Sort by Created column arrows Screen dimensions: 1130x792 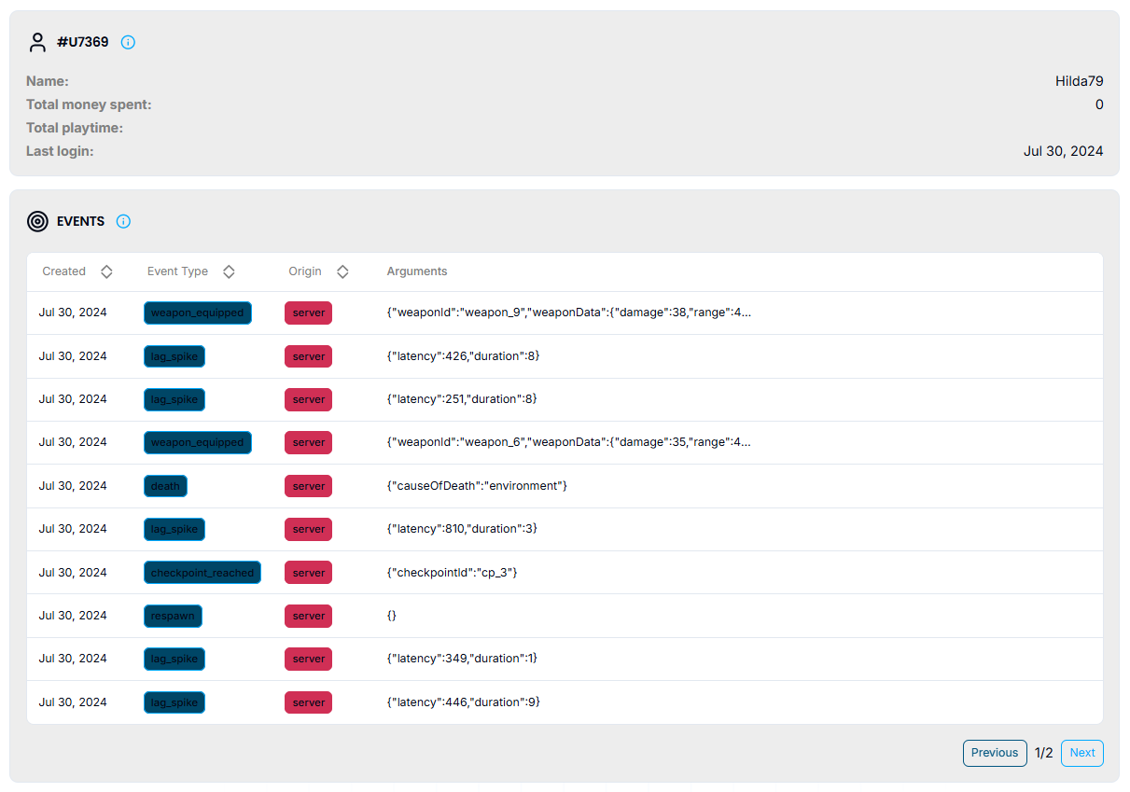click(x=106, y=271)
